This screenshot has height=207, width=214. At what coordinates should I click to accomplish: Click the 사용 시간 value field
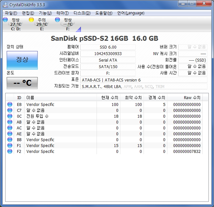click(193, 73)
